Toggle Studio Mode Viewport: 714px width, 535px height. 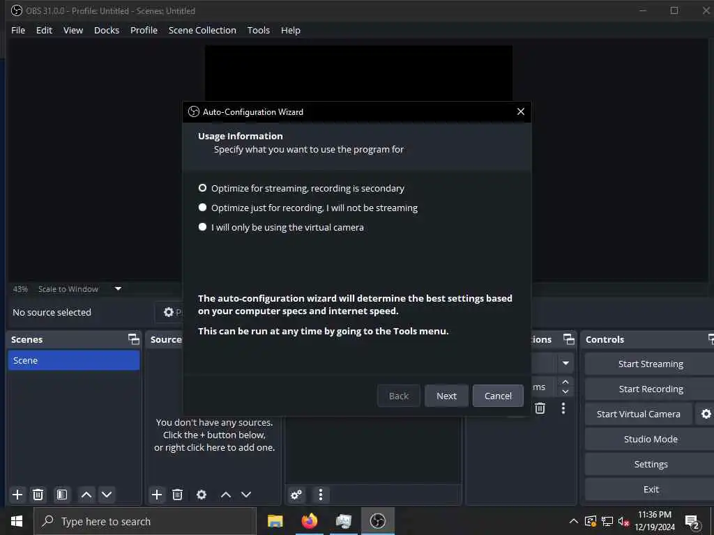(x=651, y=439)
